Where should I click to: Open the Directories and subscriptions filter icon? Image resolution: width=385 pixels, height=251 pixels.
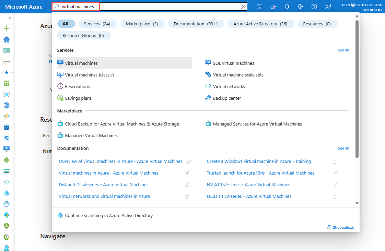coord(273,7)
